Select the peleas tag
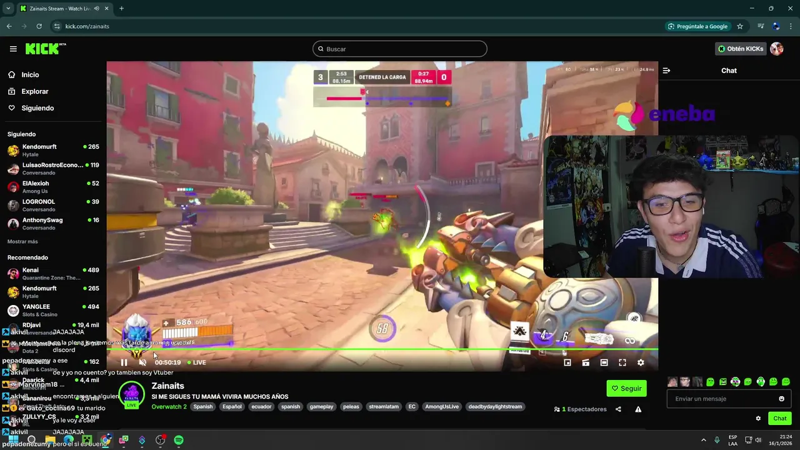The width and height of the screenshot is (800, 450). (351, 407)
